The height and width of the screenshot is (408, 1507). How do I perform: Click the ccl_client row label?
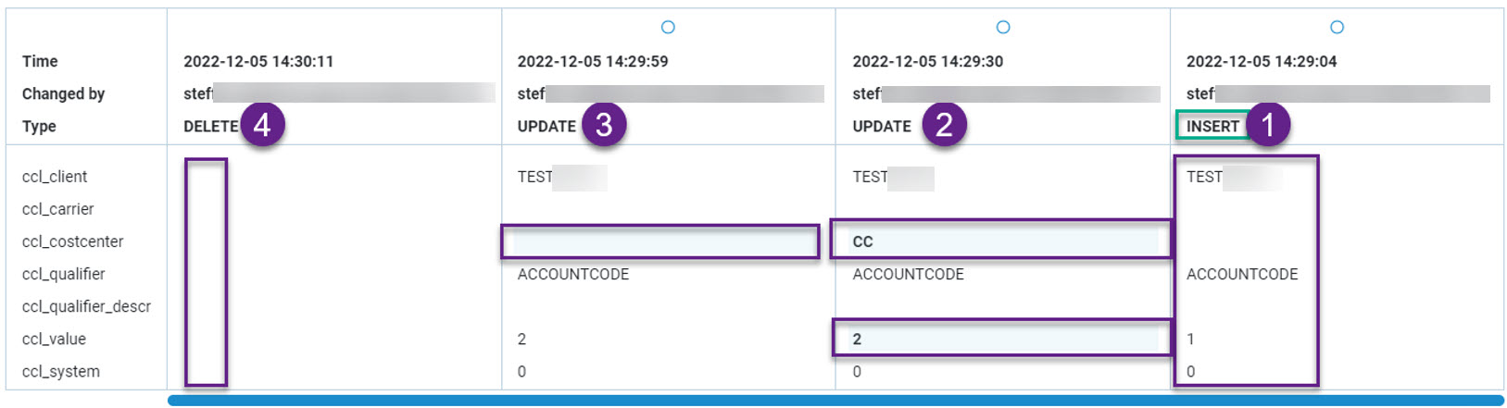coord(55,177)
